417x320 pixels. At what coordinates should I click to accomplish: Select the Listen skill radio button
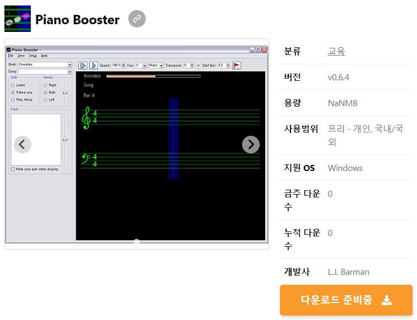coord(13,85)
